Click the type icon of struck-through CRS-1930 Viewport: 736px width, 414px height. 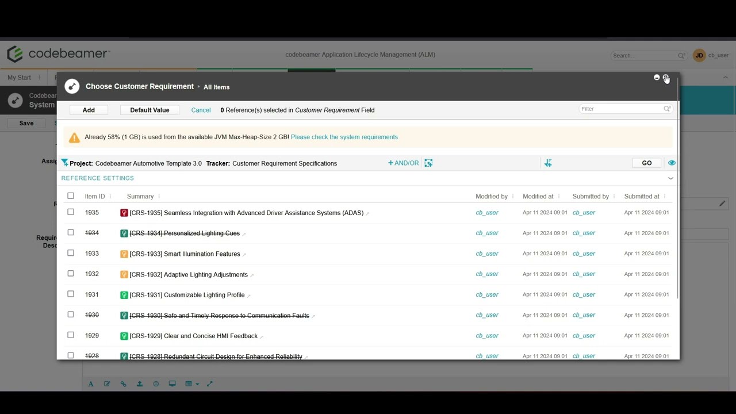pos(124,316)
